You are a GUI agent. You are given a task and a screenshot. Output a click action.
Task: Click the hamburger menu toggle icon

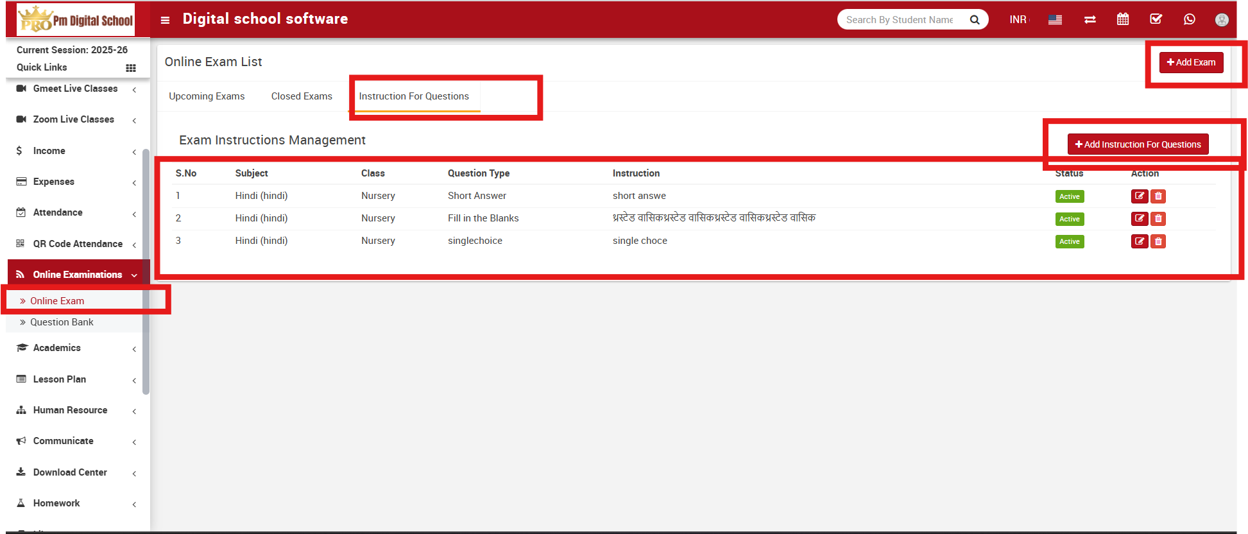coord(165,20)
